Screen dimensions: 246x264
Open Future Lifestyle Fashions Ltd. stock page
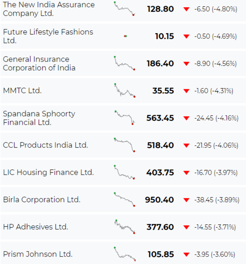click(48, 36)
